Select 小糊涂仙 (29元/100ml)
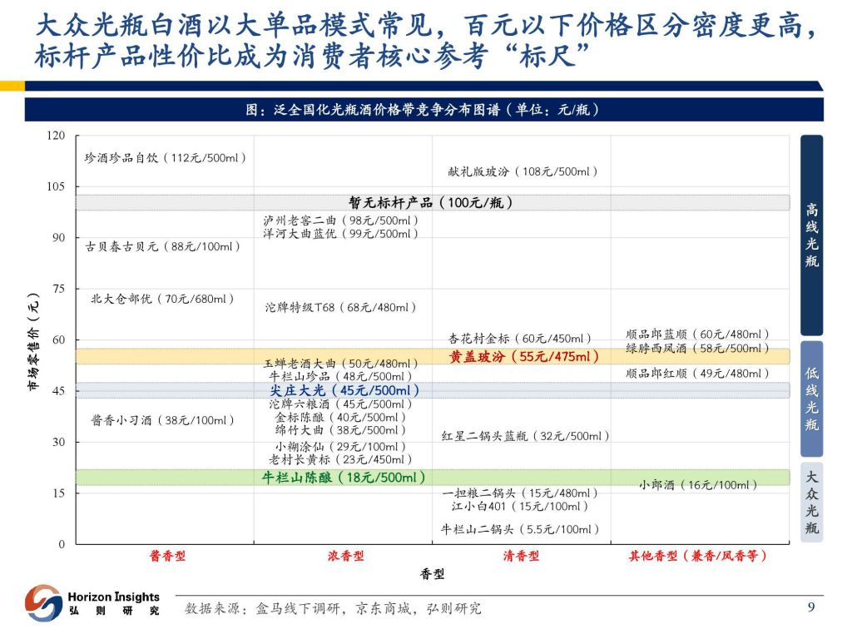Viewport: 852px width, 639px height. (x=340, y=447)
